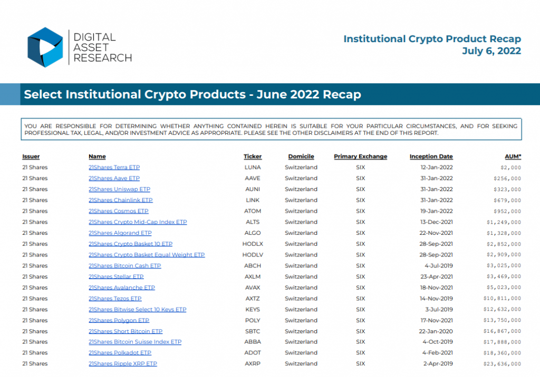Click the 4-Jul-2019 inception date

pyautogui.click(x=439, y=266)
